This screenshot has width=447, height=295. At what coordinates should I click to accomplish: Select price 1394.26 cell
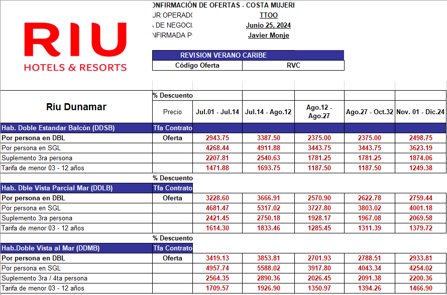370,288
